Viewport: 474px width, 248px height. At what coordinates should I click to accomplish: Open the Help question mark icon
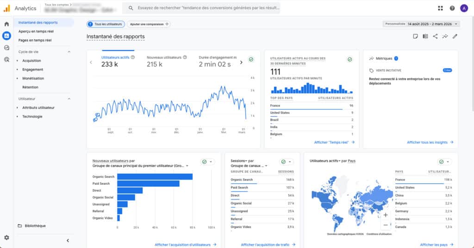pyautogui.click(x=452, y=8)
